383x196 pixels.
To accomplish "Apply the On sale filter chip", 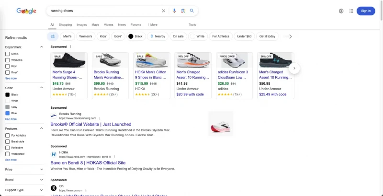I will (178, 36).
